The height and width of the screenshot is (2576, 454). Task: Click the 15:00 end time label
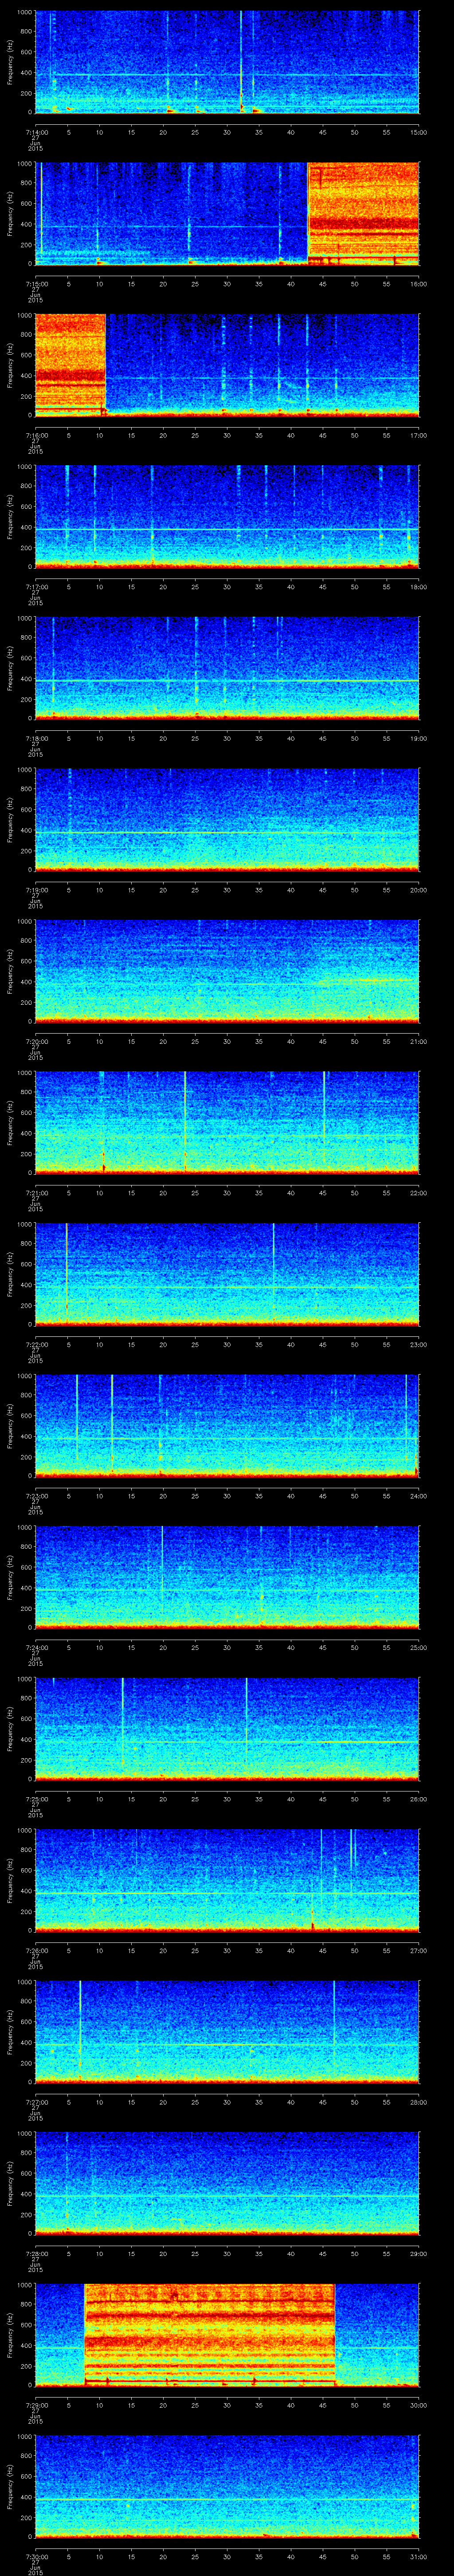418,131
